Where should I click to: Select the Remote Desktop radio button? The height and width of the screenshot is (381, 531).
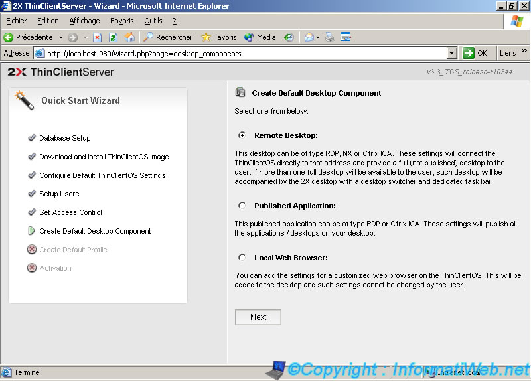pos(242,135)
